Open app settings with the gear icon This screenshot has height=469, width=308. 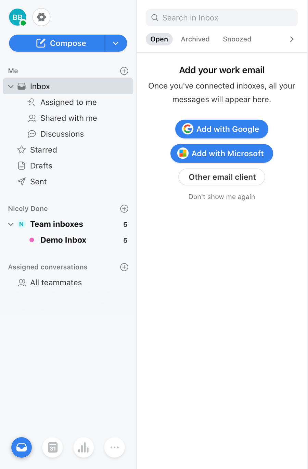[x=41, y=17]
